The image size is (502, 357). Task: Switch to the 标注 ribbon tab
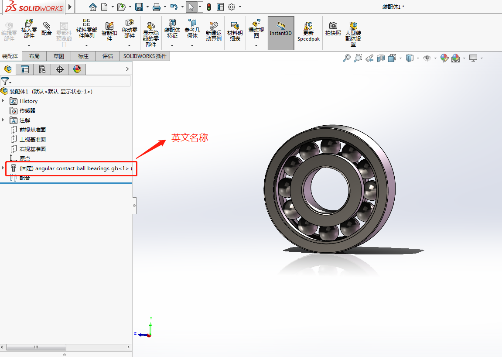pyautogui.click(x=83, y=56)
